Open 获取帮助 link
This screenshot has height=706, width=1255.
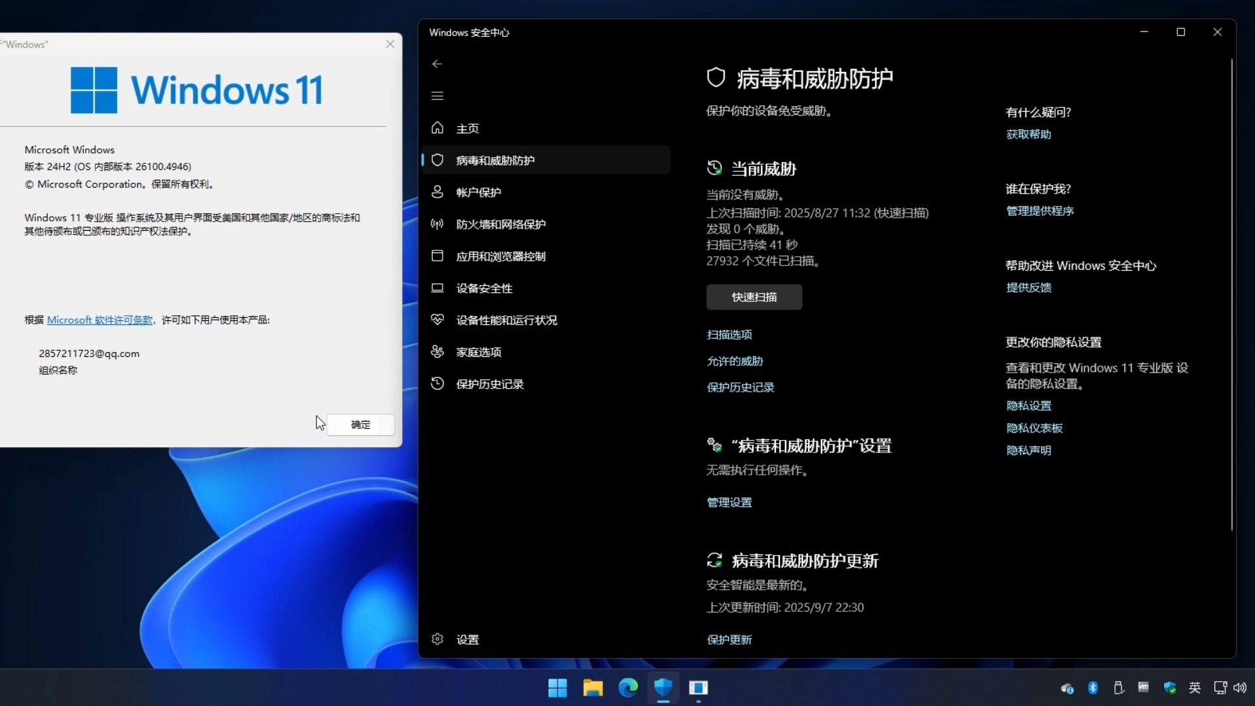pos(1029,135)
